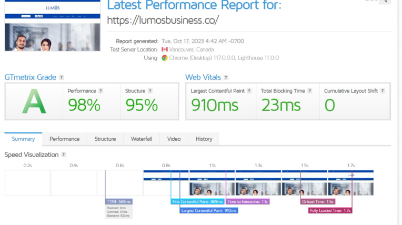This screenshot has width=402, height=225.
Task: Click the TTFB 569ms timeline marker
Action: pos(118,201)
